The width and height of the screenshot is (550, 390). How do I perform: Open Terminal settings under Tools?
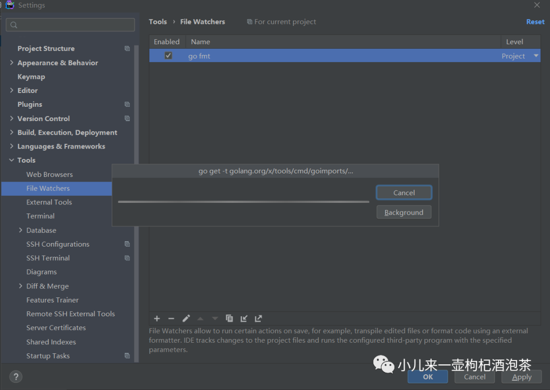40,216
